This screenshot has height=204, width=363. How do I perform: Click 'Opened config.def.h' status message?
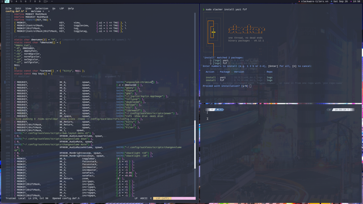click(66, 198)
